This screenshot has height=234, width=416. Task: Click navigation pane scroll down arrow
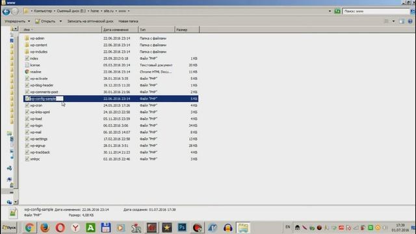tap(16, 202)
